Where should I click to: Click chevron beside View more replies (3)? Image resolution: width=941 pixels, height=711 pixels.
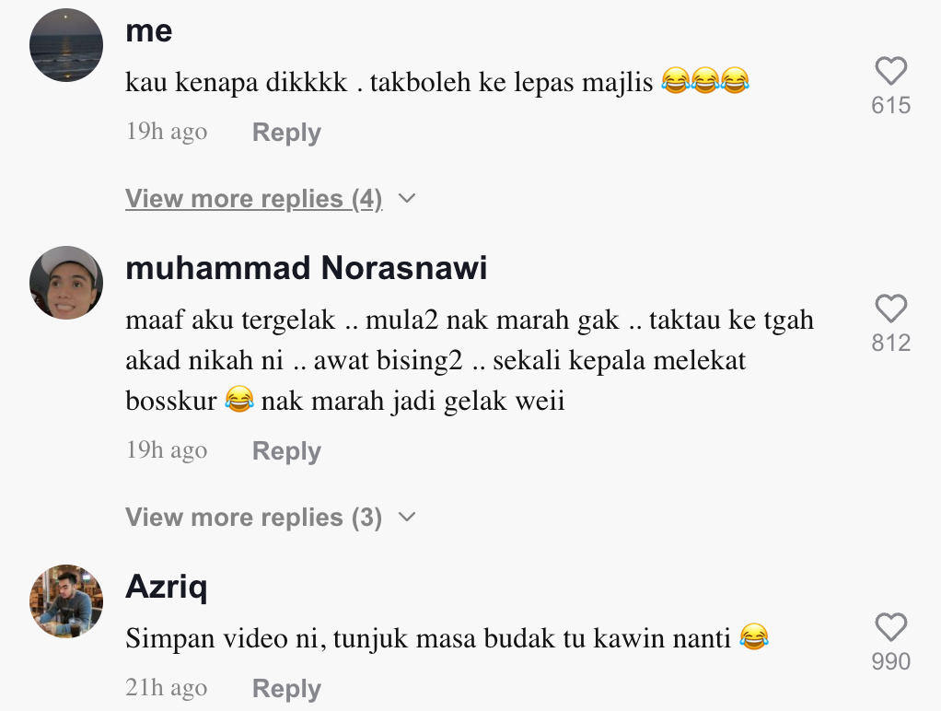click(407, 517)
